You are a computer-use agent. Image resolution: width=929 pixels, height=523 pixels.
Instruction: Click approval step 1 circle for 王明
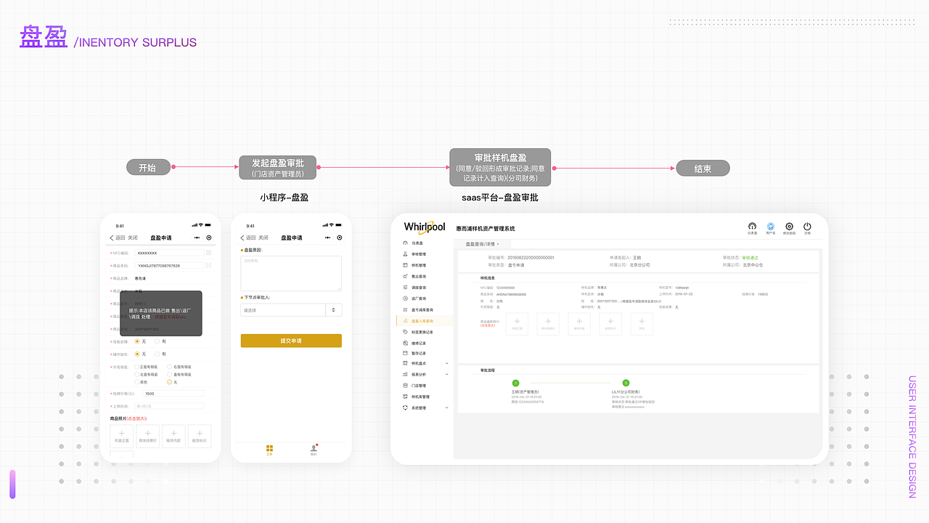(516, 383)
